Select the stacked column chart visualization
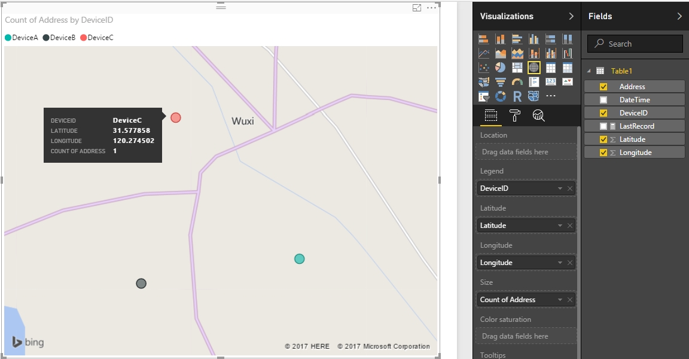The image size is (689, 359). point(500,39)
